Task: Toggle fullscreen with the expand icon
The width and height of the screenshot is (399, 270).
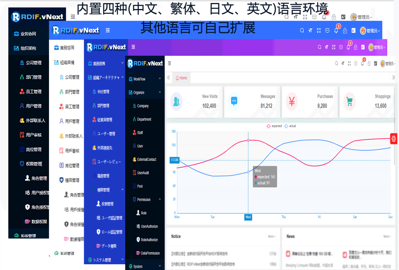Action: [x=349, y=63]
